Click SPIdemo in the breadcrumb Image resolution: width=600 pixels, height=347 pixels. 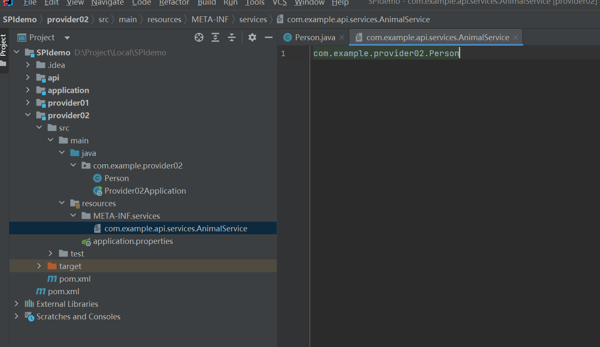point(20,19)
